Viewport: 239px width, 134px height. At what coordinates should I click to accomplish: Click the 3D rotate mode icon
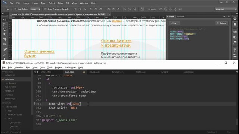tap(161, 9)
